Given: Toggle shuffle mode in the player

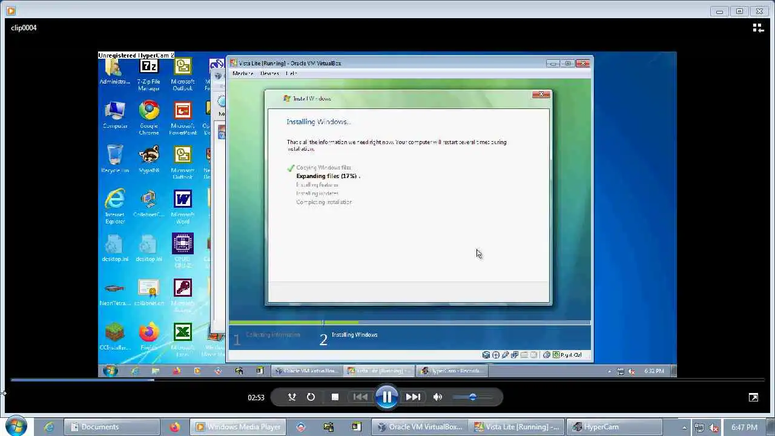Looking at the screenshot, I should [x=292, y=397].
